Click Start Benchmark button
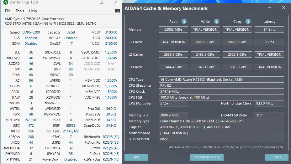291x164 pixels. (x=207, y=157)
